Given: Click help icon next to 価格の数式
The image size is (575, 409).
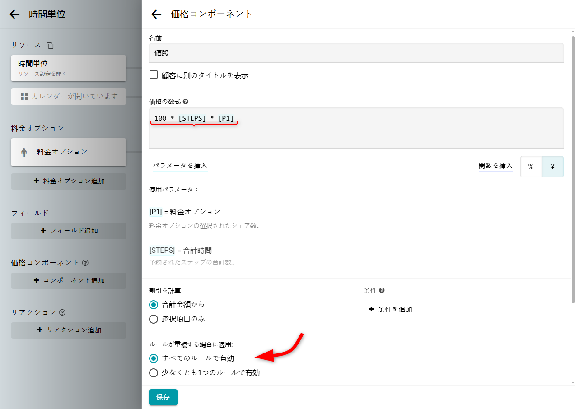Looking at the screenshot, I should coord(186,102).
